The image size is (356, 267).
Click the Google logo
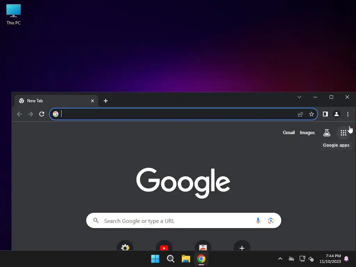183,183
